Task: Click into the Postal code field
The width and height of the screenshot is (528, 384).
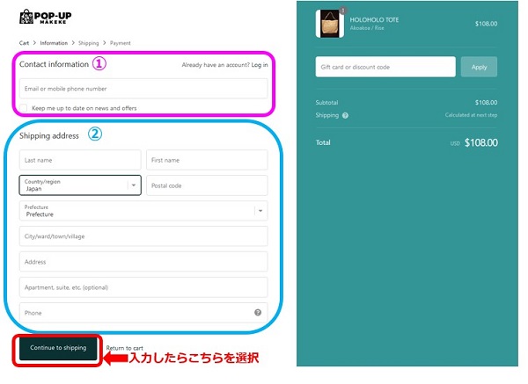Action: click(x=207, y=185)
